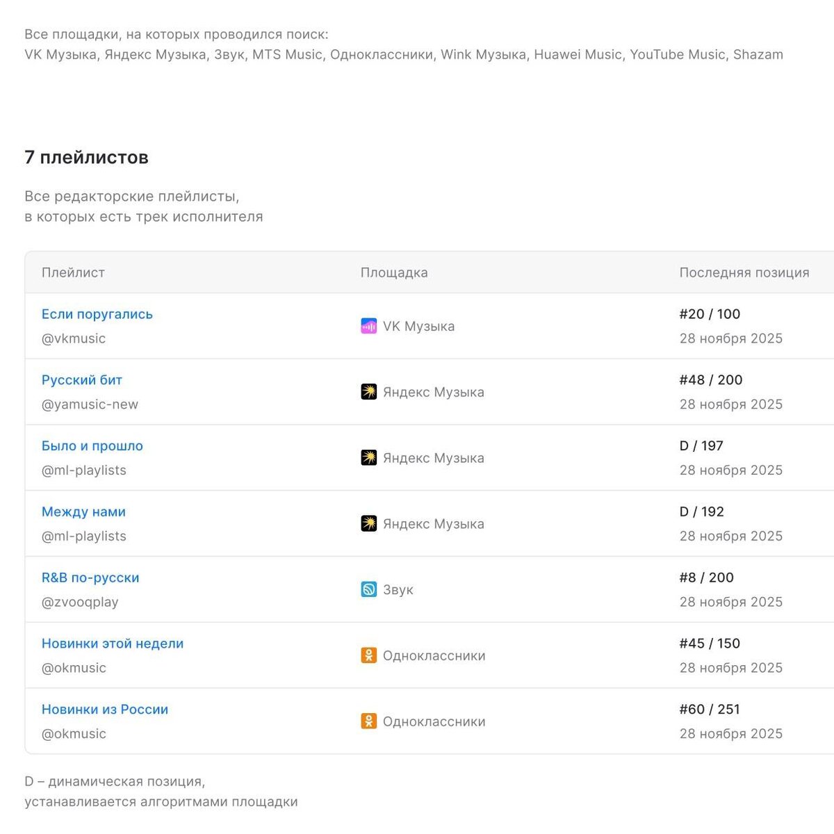Click Одноклассники icon beside Новинки из России
Screen dimensions: 834x834
point(368,721)
